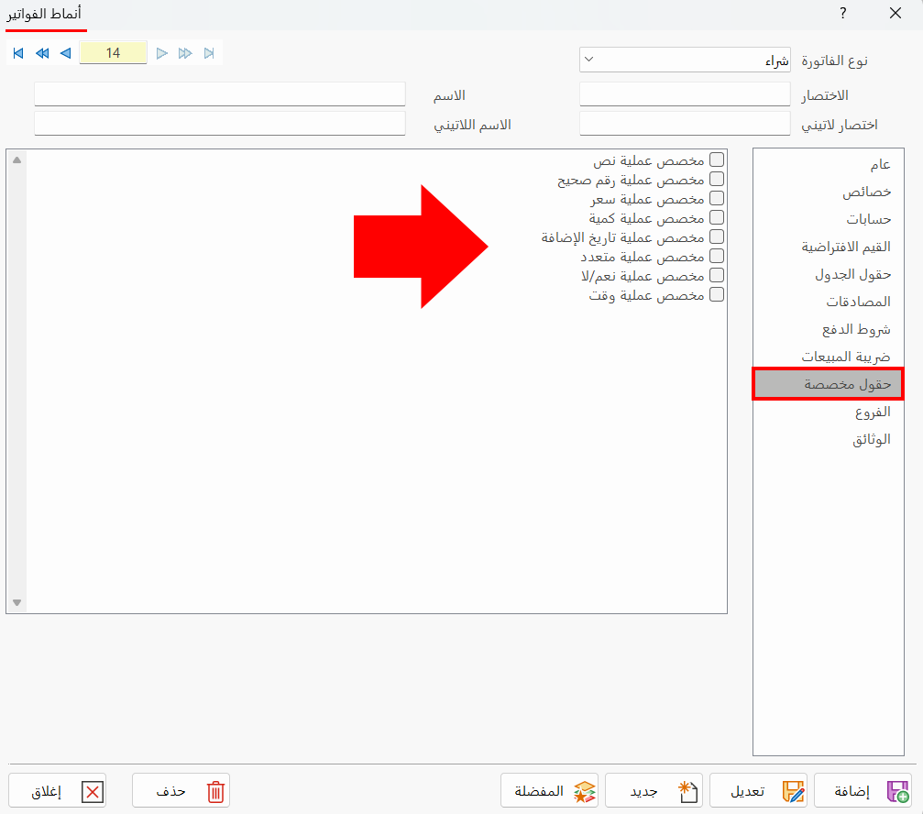The height and width of the screenshot is (814, 923).
Task: Open the حقول الجدول section
Action: (x=829, y=274)
